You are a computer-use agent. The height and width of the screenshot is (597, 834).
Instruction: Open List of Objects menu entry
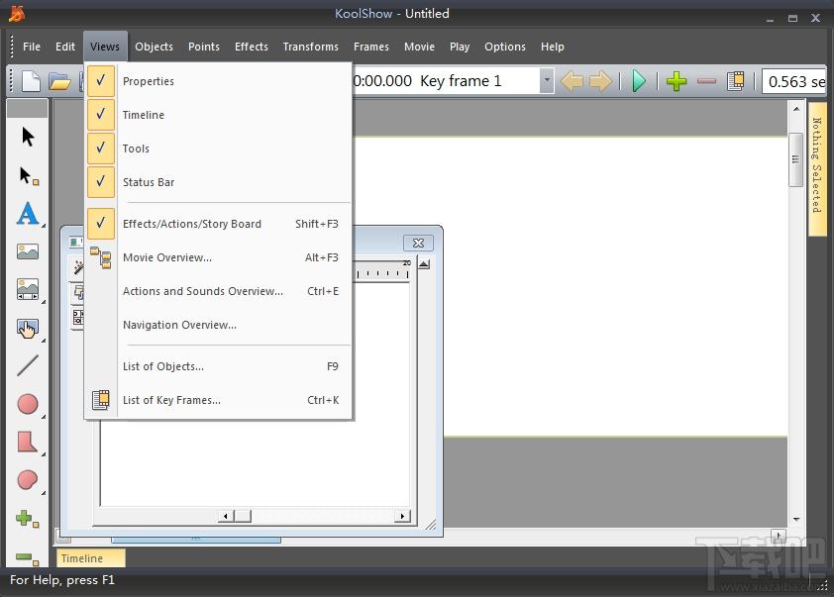[219, 366]
